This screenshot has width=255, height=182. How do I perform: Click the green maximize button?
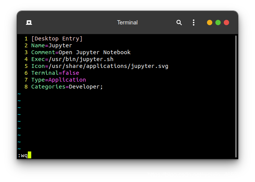point(218,23)
